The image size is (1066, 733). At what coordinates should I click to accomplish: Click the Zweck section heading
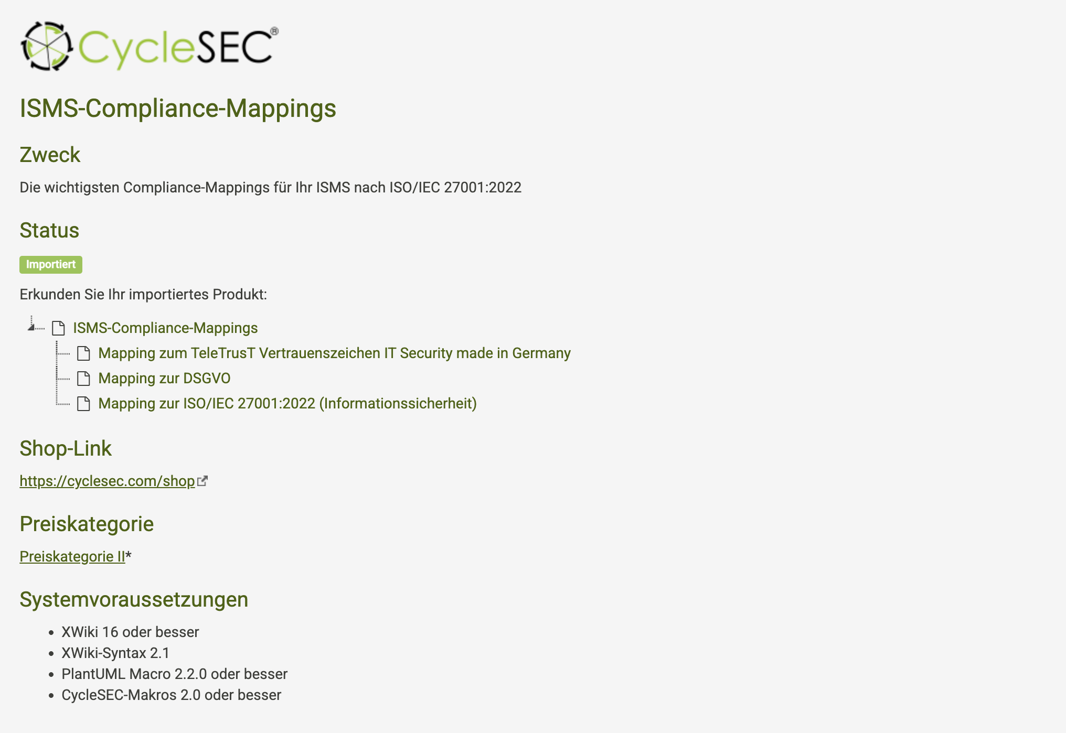coord(50,155)
